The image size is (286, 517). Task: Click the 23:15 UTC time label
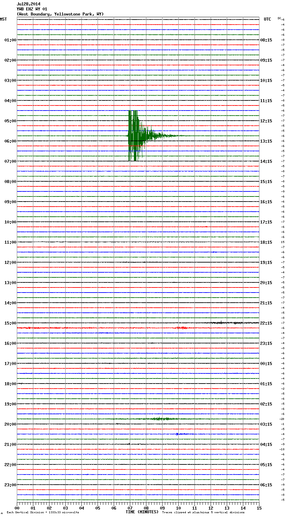tap(266, 343)
